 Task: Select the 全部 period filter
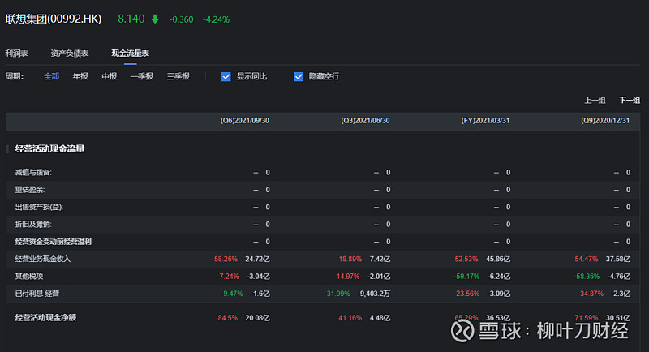[x=51, y=76]
